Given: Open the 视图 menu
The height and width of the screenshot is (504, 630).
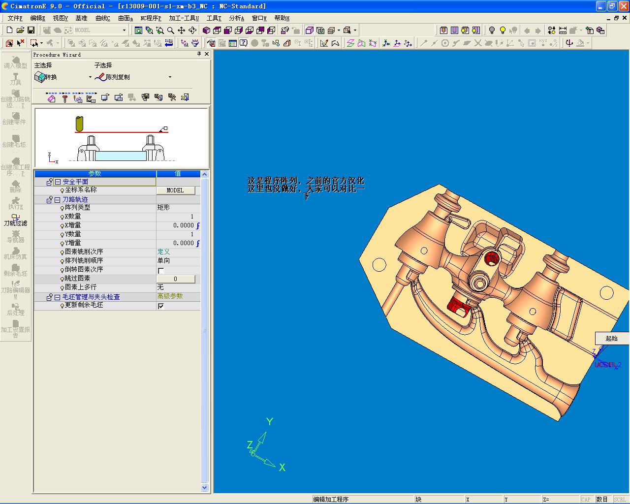Looking at the screenshot, I should tap(60, 18).
